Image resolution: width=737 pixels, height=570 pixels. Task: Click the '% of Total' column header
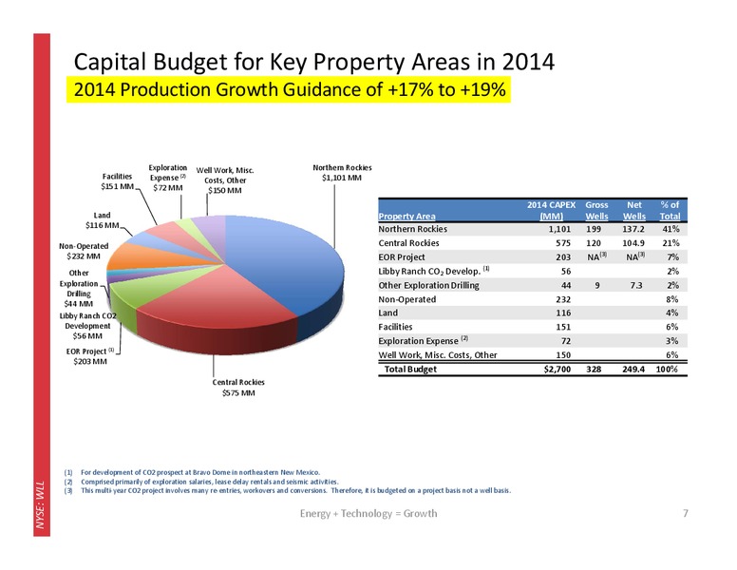(x=670, y=211)
